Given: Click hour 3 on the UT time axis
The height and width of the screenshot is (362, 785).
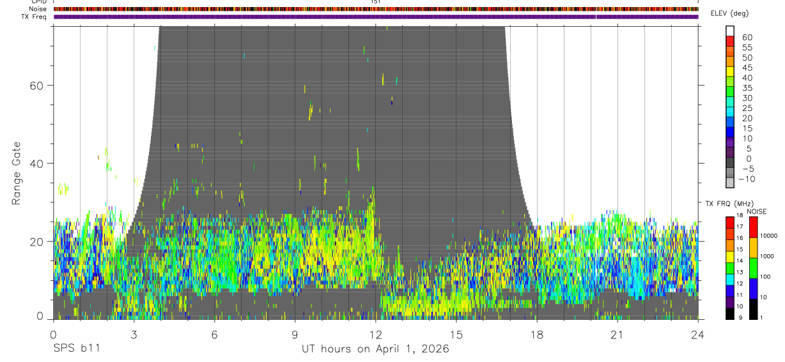Looking at the screenshot, I should [134, 335].
